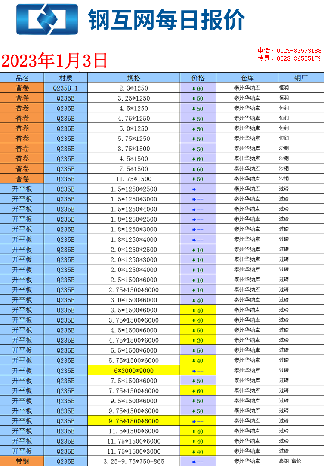Click the 泰钢 富伦 mill cell

click(x=301, y=461)
